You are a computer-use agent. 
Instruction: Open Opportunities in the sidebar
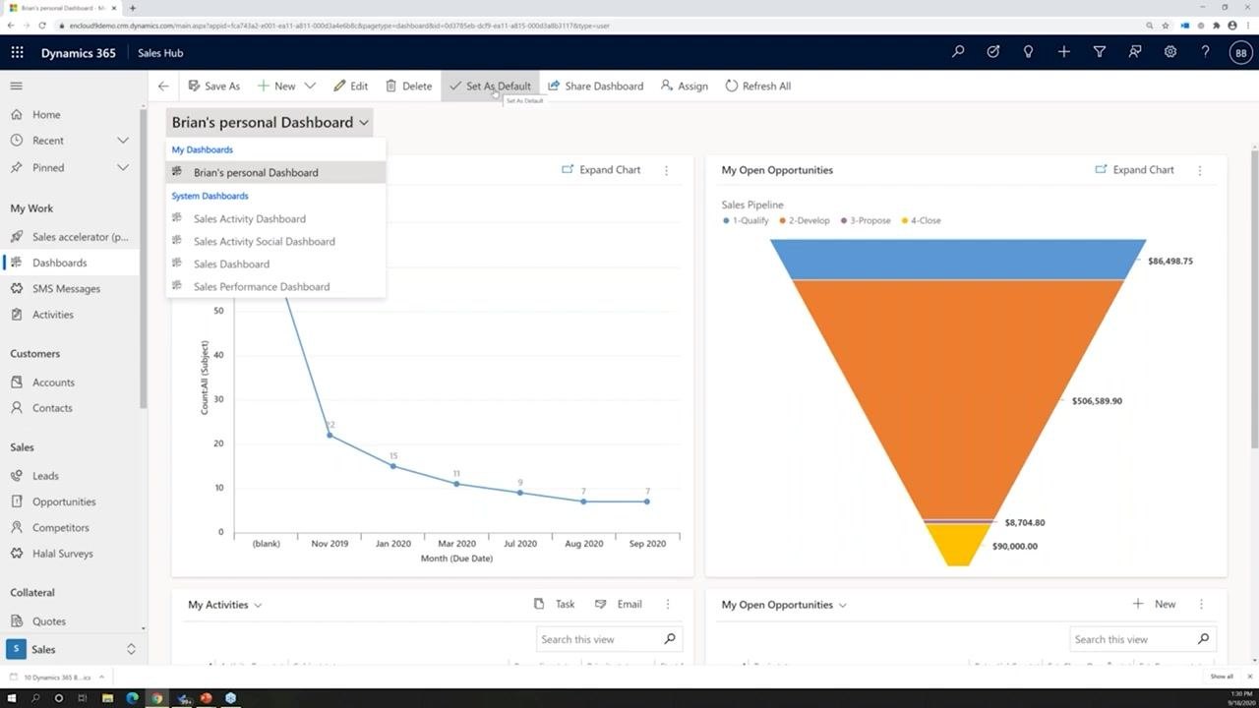pyautogui.click(x=64, y=501)
